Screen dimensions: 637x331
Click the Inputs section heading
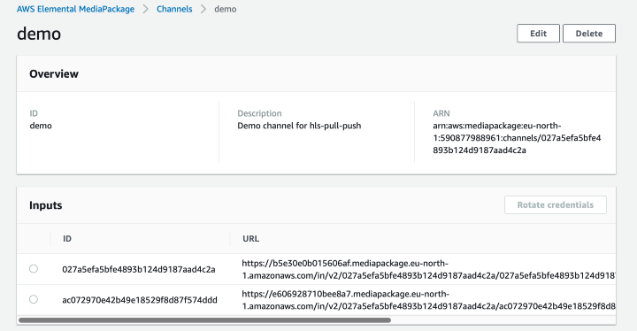click(45, 205)
